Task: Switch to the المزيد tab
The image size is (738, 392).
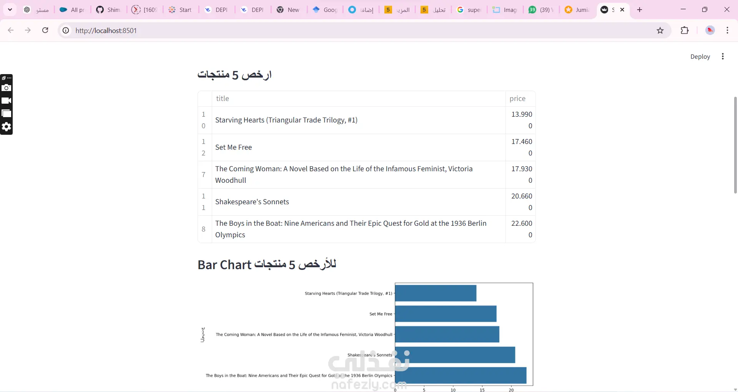Action: (397, 10)
